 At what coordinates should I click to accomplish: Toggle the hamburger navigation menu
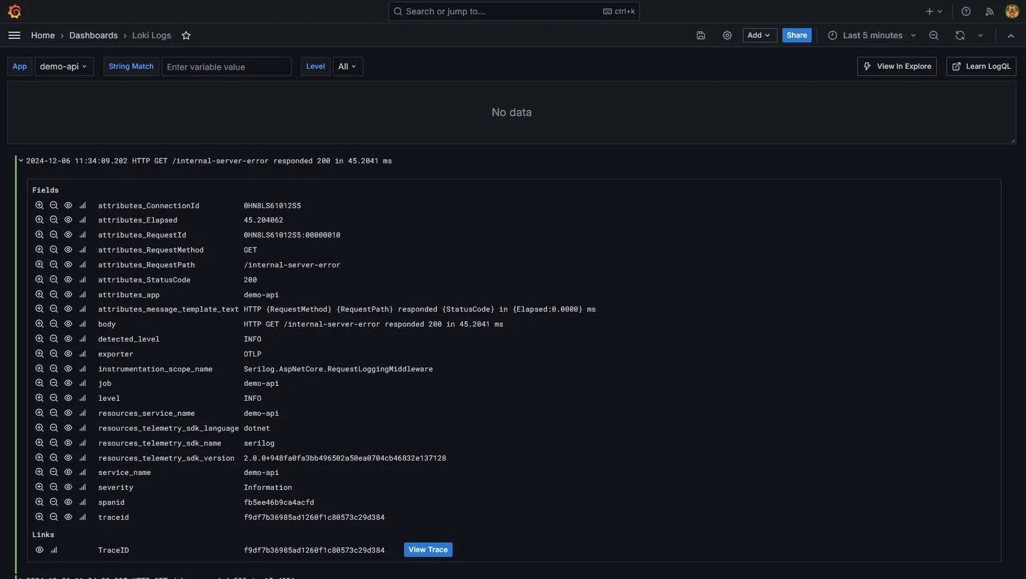[14, 35]
